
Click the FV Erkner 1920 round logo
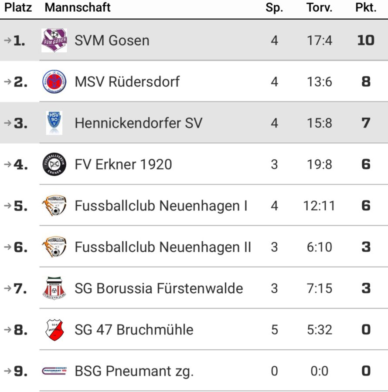click(x=54, y=164)
